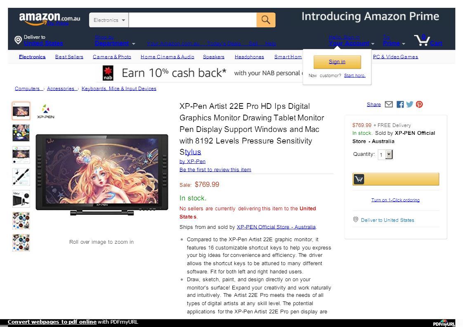Open the Electronics search category dropdown

tap(109, 20)
